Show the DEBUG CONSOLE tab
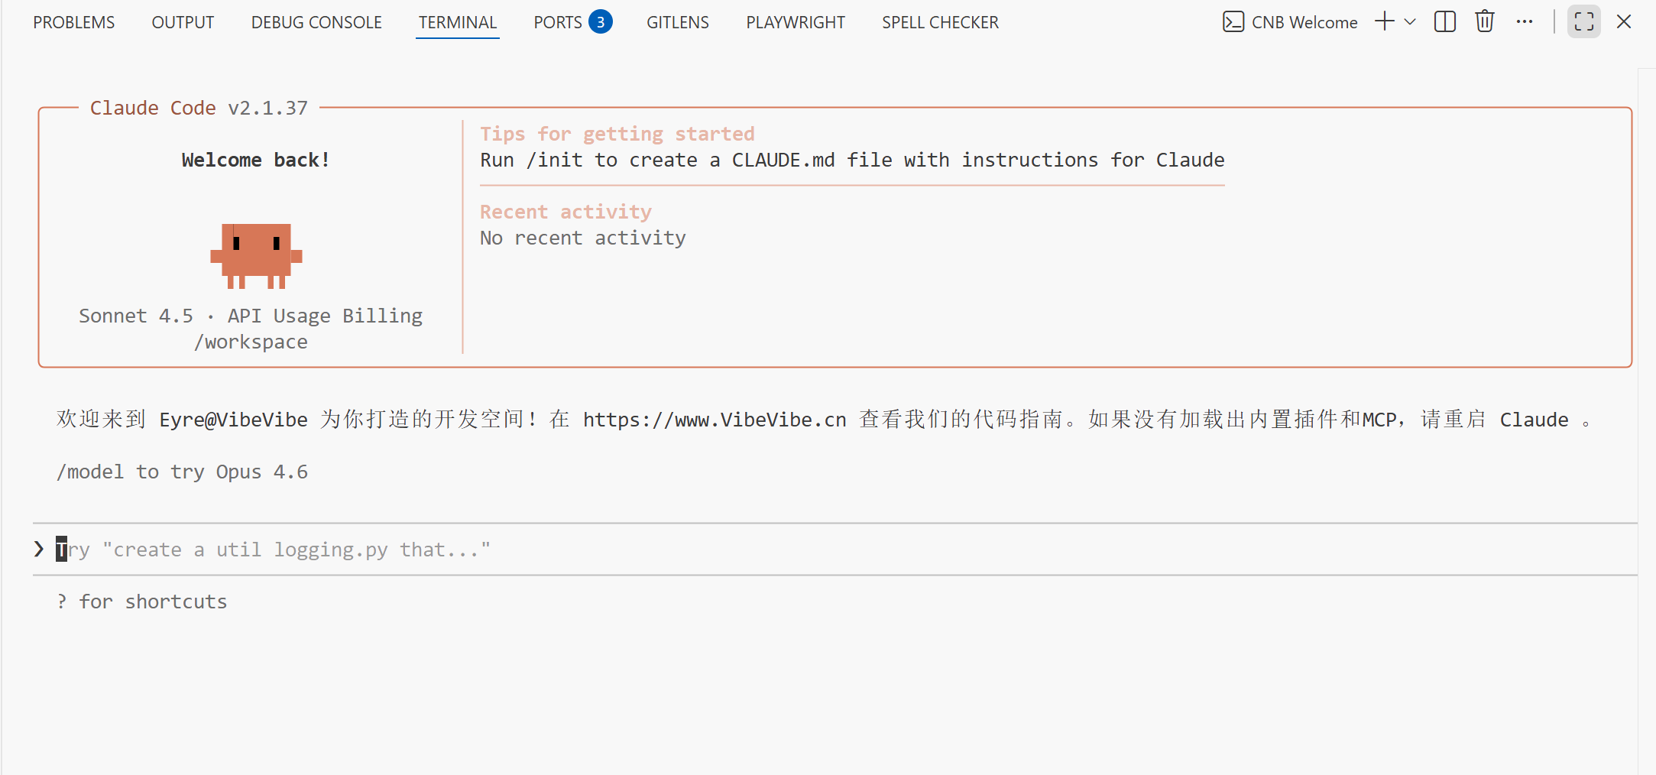1656x775 pixels. tap(316, 22)
